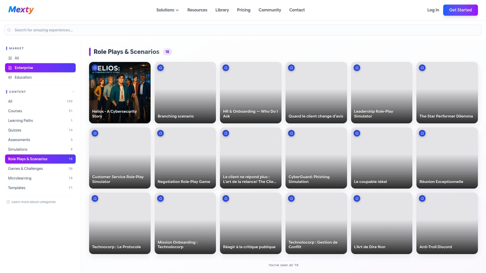
Task: Click badge icon on Leadership Role-Play card
Action: [357, 68]
